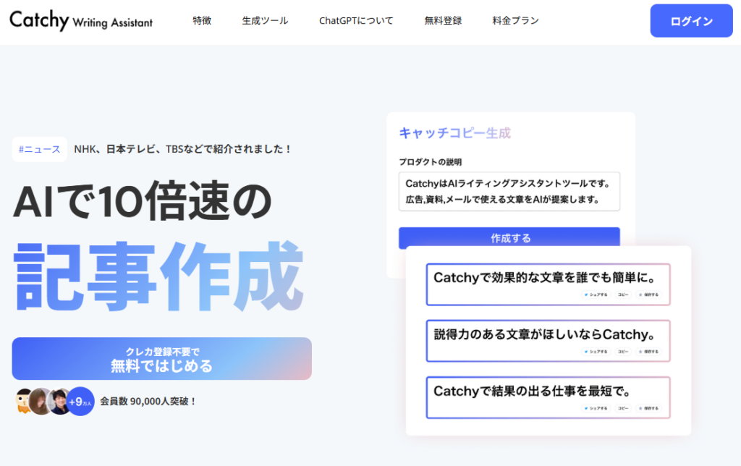Click the 会員数 90,000人突破 text
Viewport: 741px width, 466px height.
point(148,402)
